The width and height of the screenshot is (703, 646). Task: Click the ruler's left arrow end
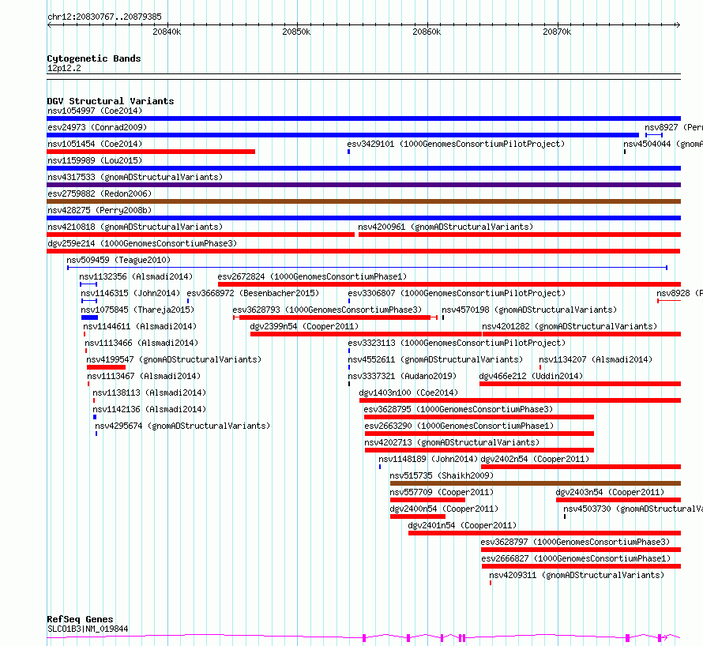click(x=50, y=25)
